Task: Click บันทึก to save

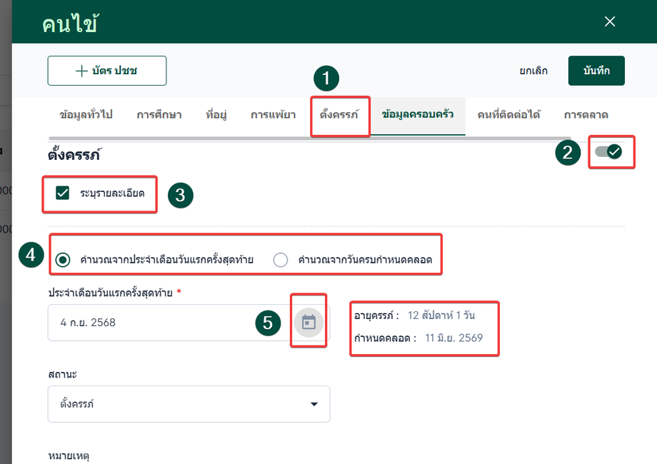Action: pyautogui.click(x=596, y=71)
